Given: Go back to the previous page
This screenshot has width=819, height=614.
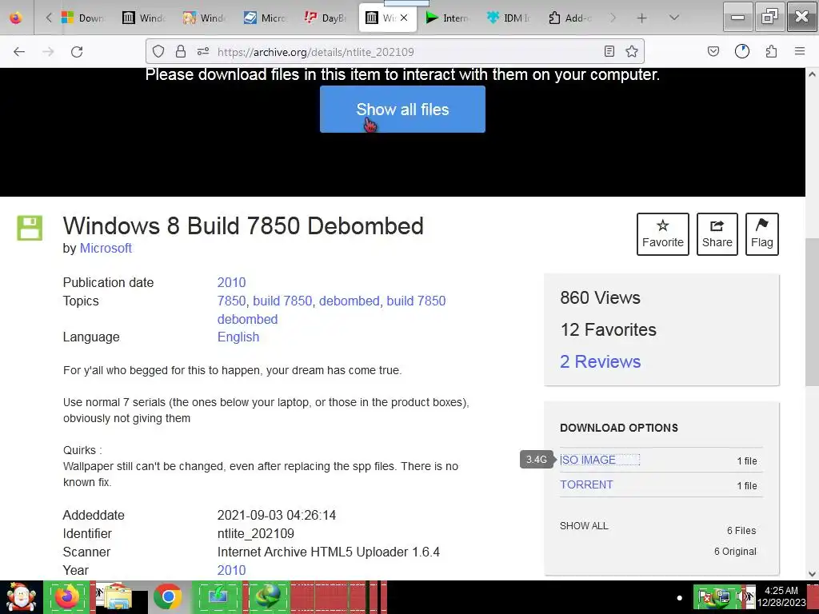Looking at the screenshot, I should 19,52.
